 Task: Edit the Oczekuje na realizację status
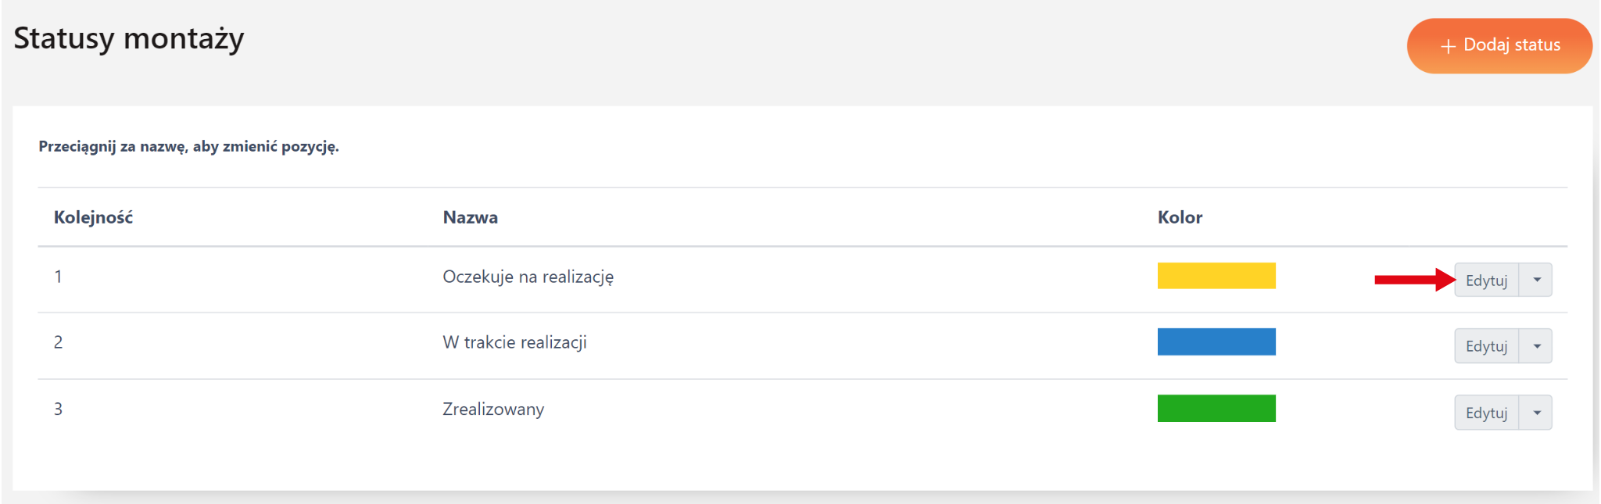tap(1486, 281)
